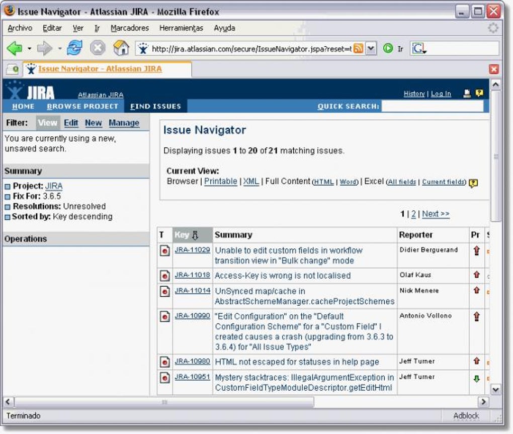The width and height of the screenshot is (513, 434).
Task: Click the Log In link
Action: [441, 94]
